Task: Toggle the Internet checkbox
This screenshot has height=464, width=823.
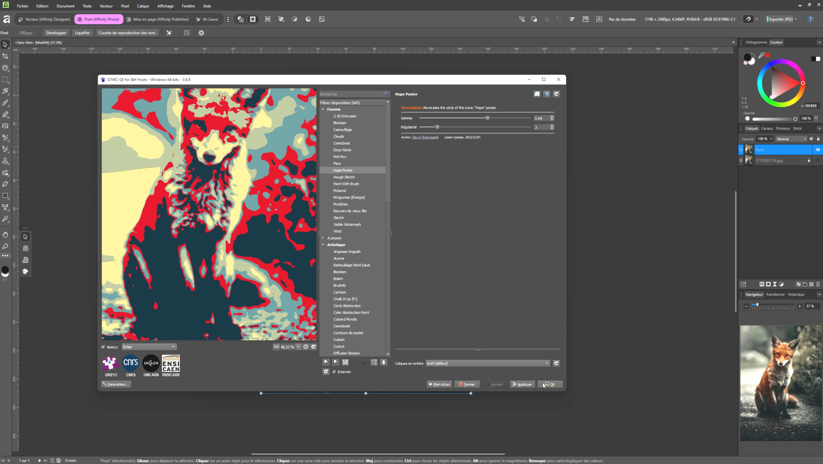Action: 334,372
